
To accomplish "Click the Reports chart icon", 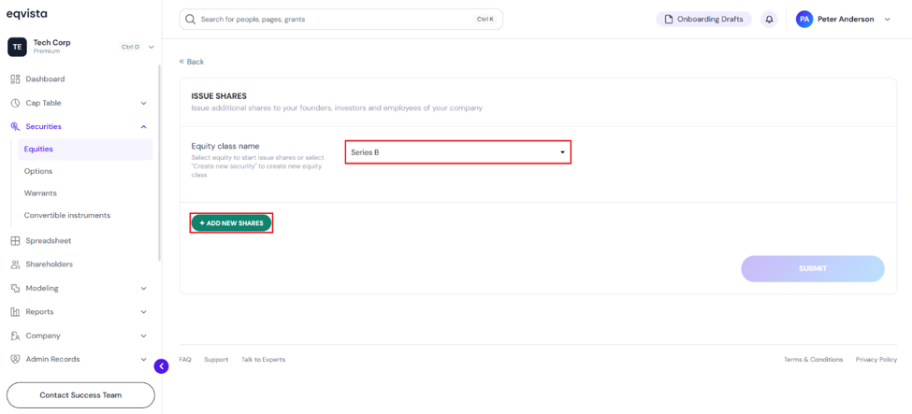I will [x=16, y=311].
